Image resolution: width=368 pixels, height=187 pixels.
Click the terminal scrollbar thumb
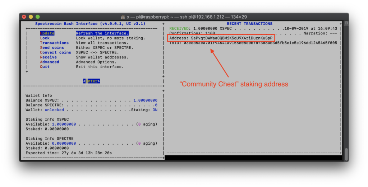pos(346,154)
